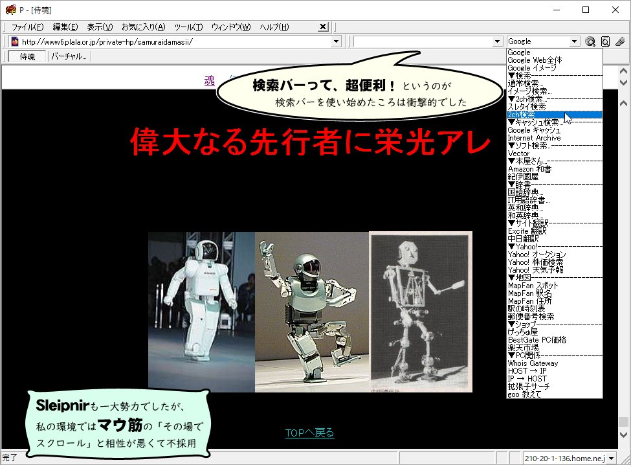Select Google Web全体 engine
Image resolution: width=631 pixels, height=465 pixels.
[x=555, y=60]
